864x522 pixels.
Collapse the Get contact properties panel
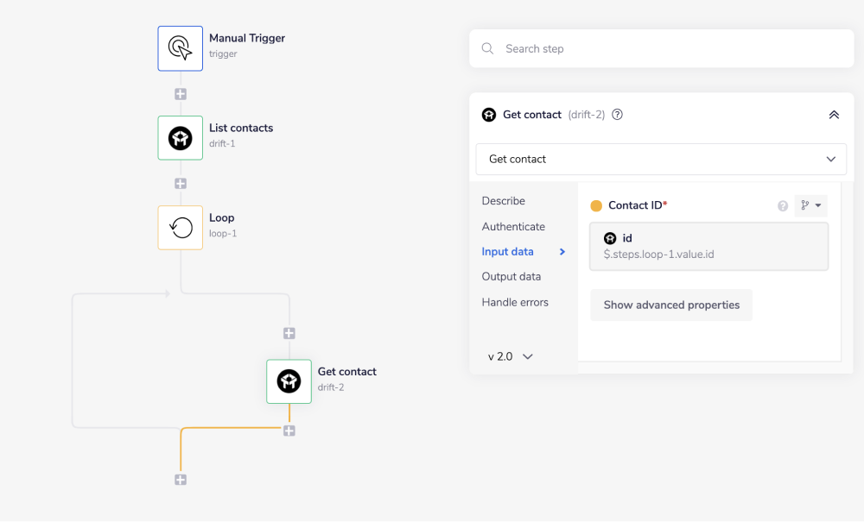click(x=834, y=115)
